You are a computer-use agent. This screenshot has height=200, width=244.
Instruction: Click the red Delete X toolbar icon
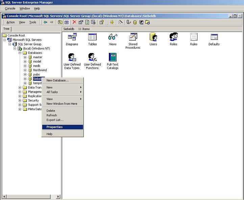pyautogui.click(x=74, y=22)
